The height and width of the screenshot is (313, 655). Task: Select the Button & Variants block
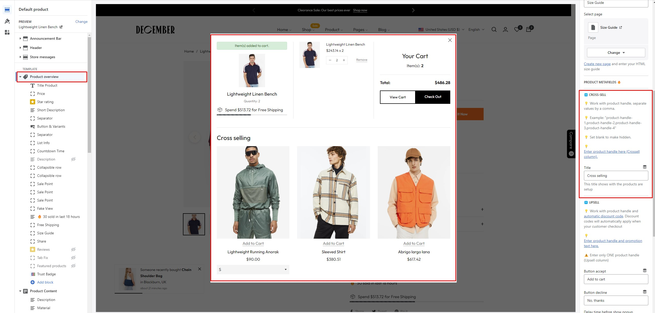click(x=51, y=126)
